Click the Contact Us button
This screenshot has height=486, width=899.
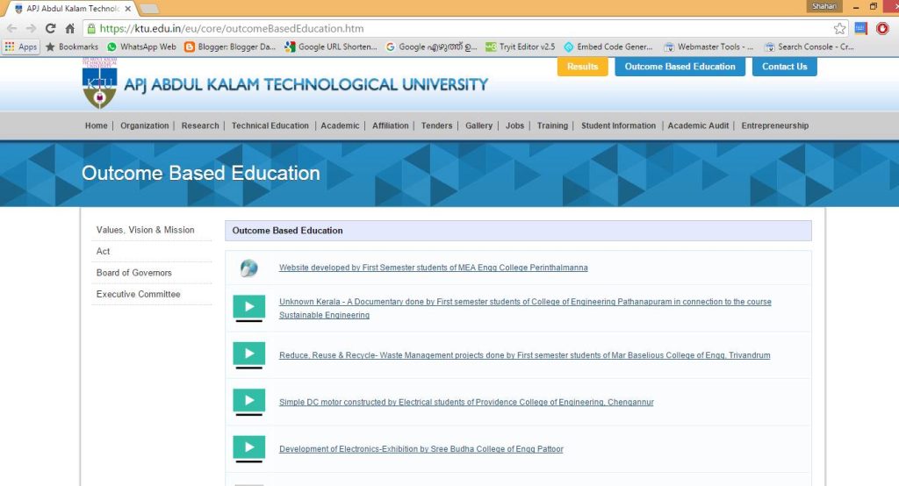coord(784,67)
